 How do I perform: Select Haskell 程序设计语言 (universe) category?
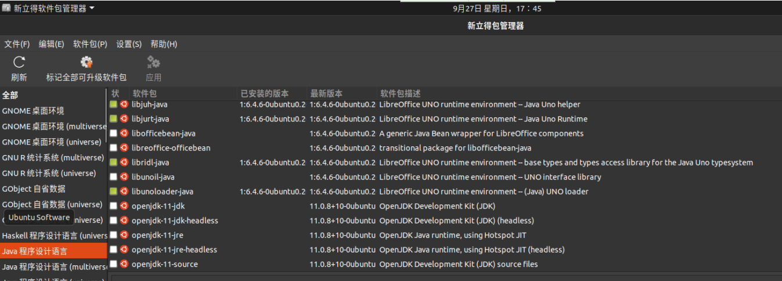point(53,236)
